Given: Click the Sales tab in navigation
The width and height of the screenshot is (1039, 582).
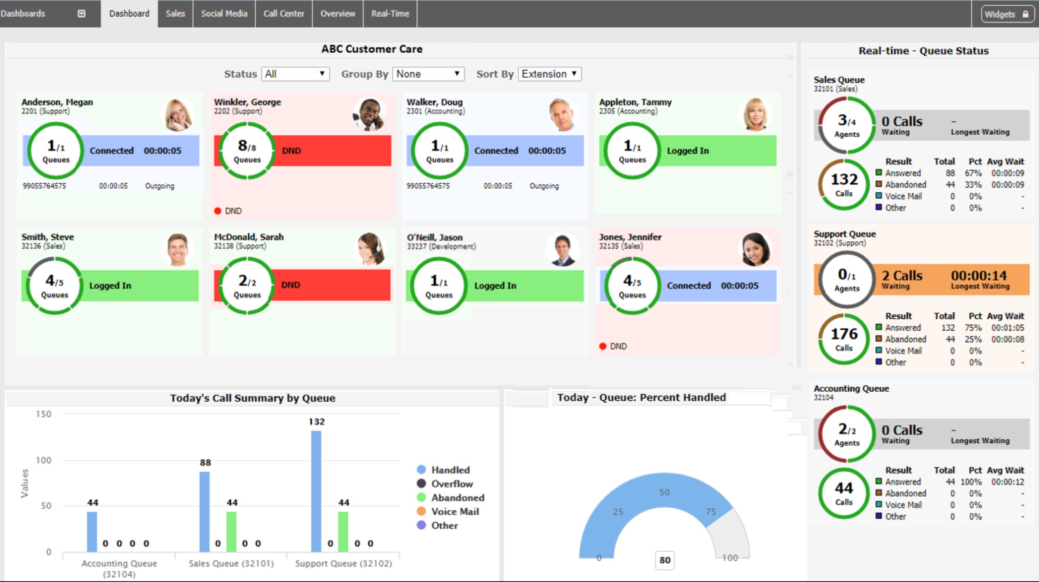Looking at the screenshot, I should (x=174, y=14).
